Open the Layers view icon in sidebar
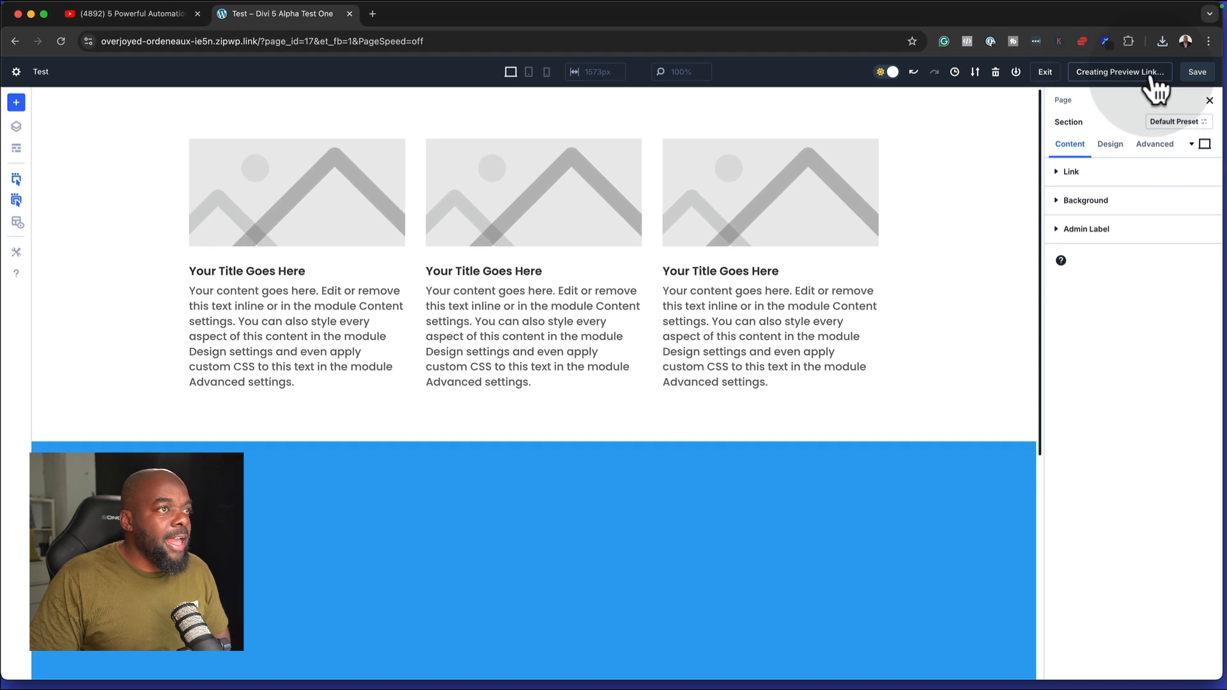Viewport: 1227px width, 690px height. 16,126
